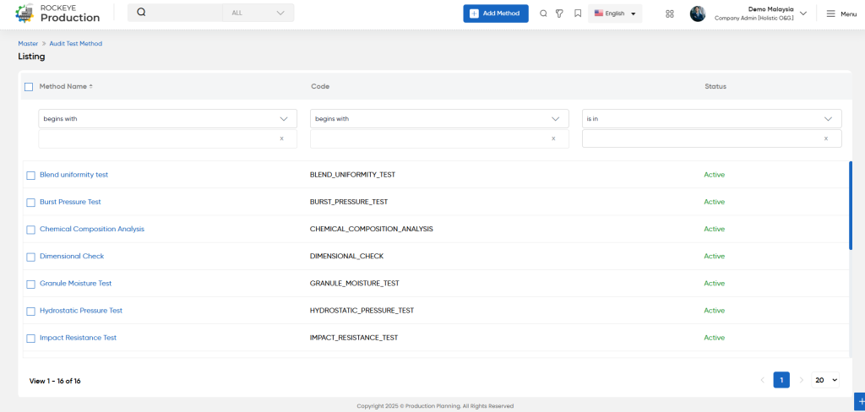Click GRANULE_MOISTURE_TEST code cell
This screenshot has width=865, height=412.
coord(354,283)
